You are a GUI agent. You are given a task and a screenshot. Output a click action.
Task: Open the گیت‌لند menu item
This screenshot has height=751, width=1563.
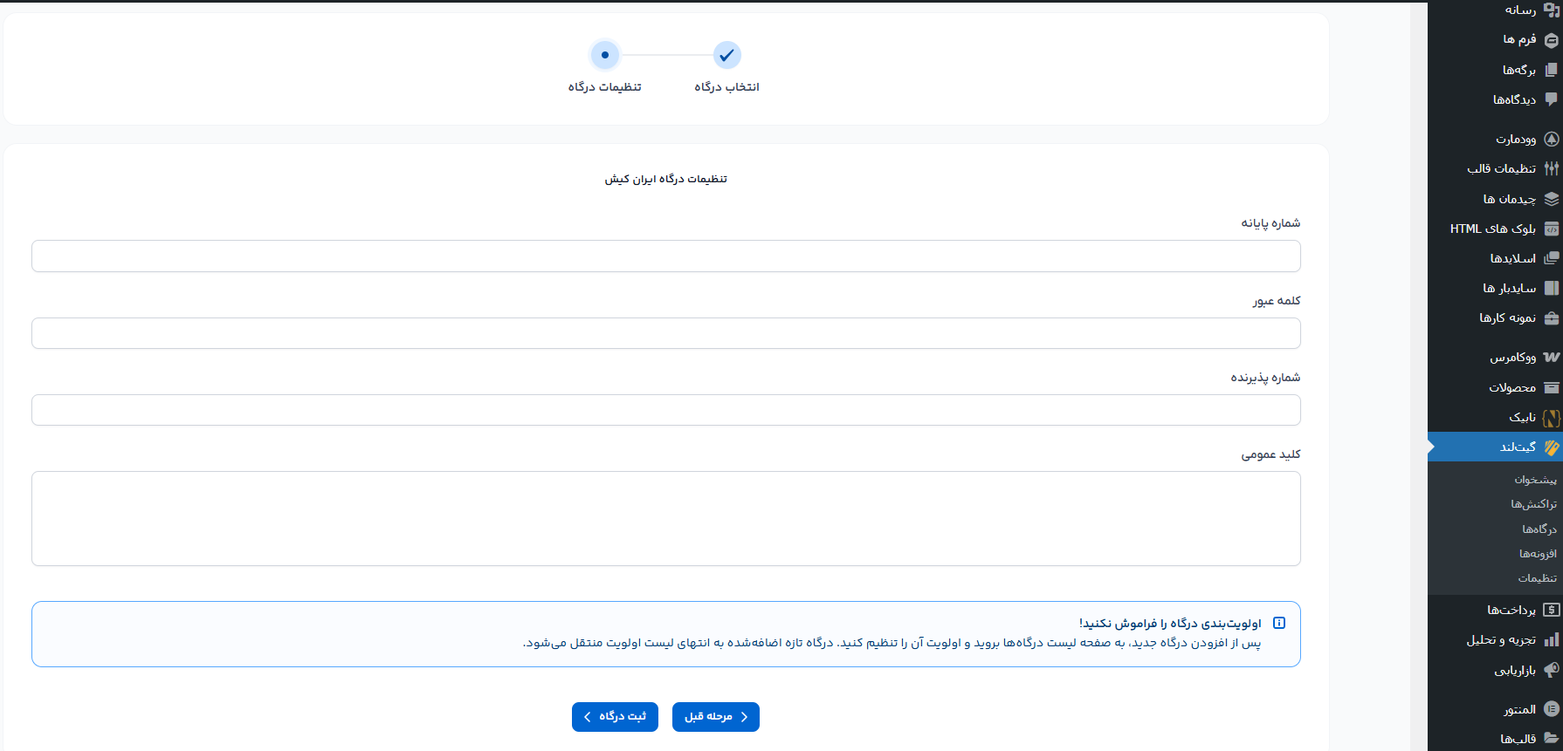tap(1495, 447)
